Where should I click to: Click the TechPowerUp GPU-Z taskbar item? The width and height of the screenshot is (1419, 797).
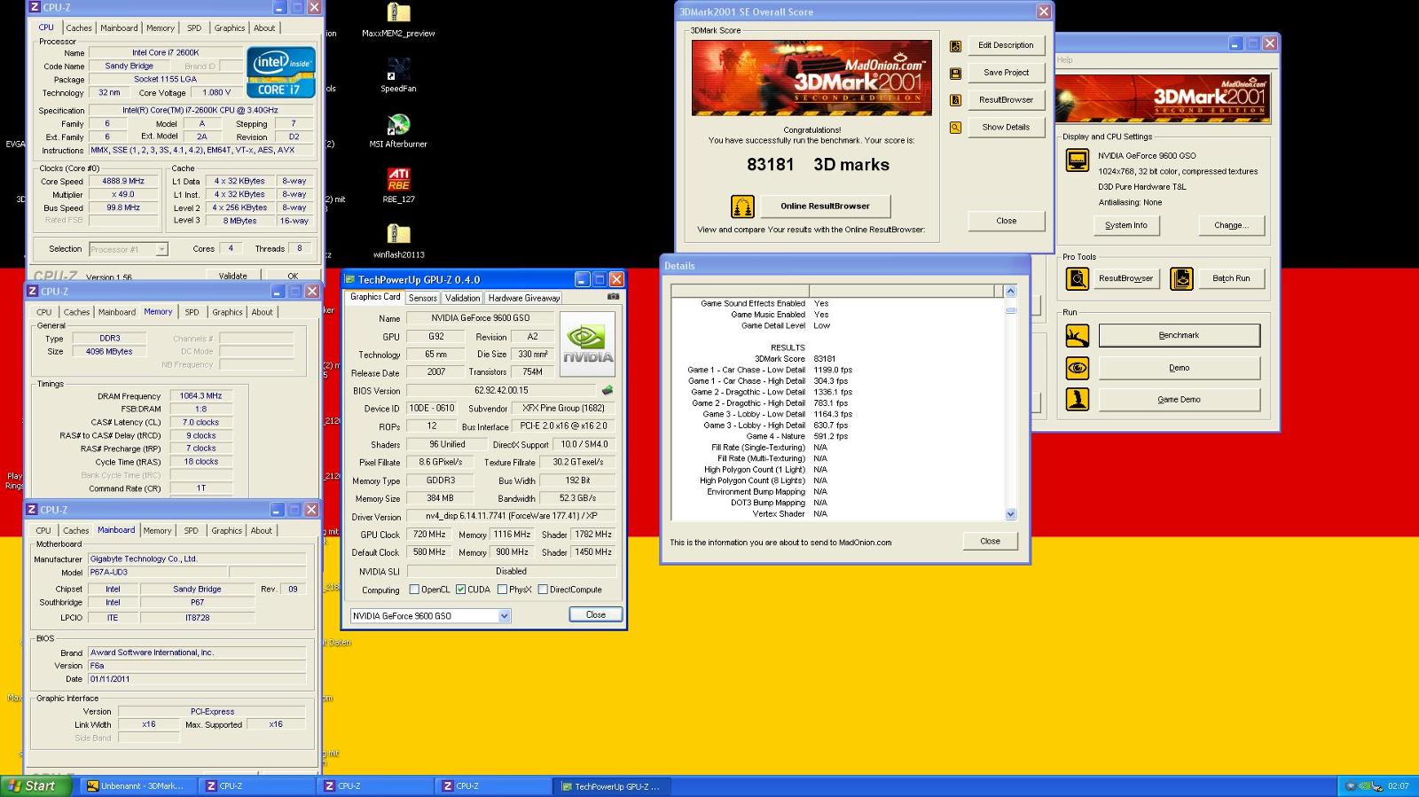613,786
